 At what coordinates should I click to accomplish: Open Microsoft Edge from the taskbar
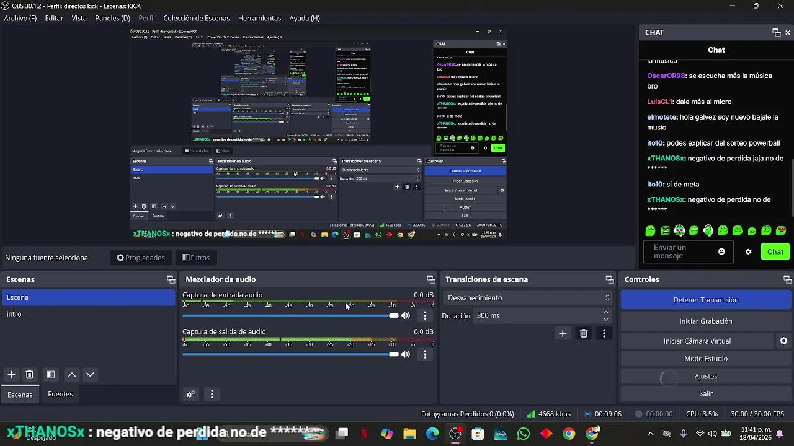pyautogui.click(x=432, y=434)
